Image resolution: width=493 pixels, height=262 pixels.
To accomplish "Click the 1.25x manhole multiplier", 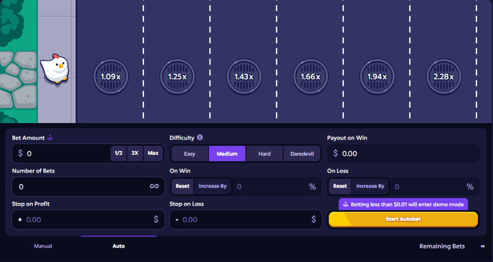I will 177,76.
